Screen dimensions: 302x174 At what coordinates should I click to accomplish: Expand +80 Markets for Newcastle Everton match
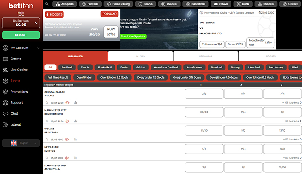click(292, 158)
